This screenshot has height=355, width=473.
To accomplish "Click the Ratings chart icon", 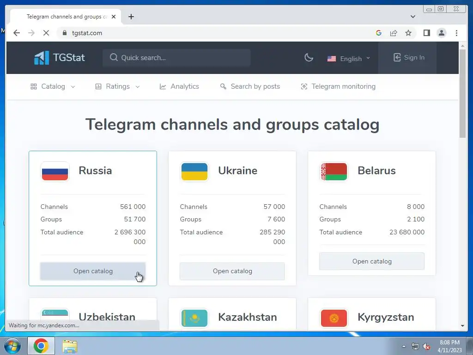I will pos(98,86).
